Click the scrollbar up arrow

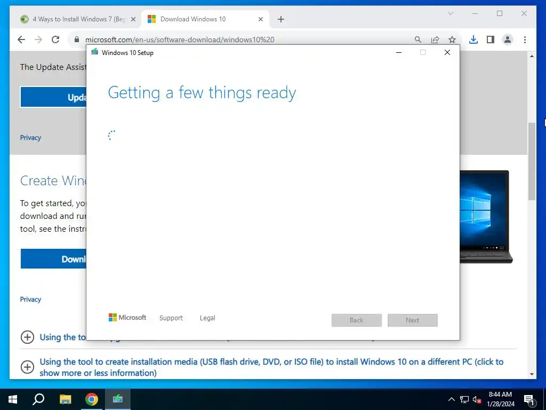click(x=532, y=56)
